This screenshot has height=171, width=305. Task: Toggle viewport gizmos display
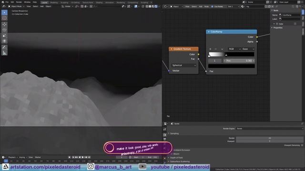click(x=129, y=6)
